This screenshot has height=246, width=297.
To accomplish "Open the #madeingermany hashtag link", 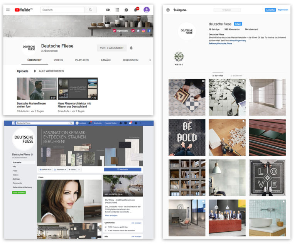I will coord(238,40).
